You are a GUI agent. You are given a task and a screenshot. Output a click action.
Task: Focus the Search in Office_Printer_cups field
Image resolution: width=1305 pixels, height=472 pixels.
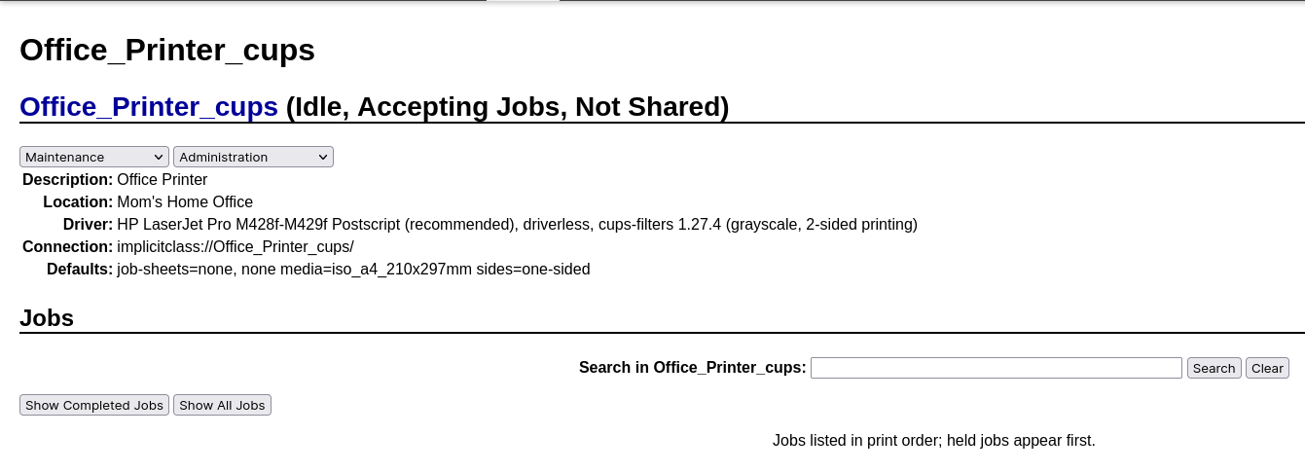pyautogui.click(x=996, y=368)
